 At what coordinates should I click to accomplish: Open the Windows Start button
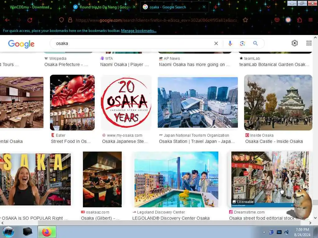(x=8, y=232)
